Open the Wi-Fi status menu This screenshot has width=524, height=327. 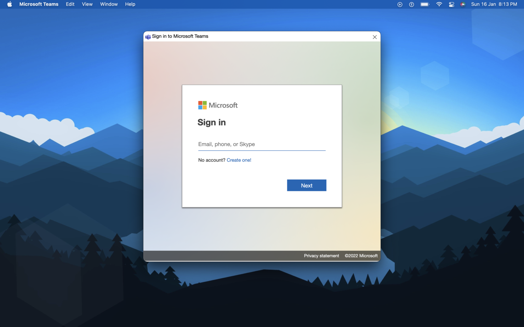tap(439, 4)
